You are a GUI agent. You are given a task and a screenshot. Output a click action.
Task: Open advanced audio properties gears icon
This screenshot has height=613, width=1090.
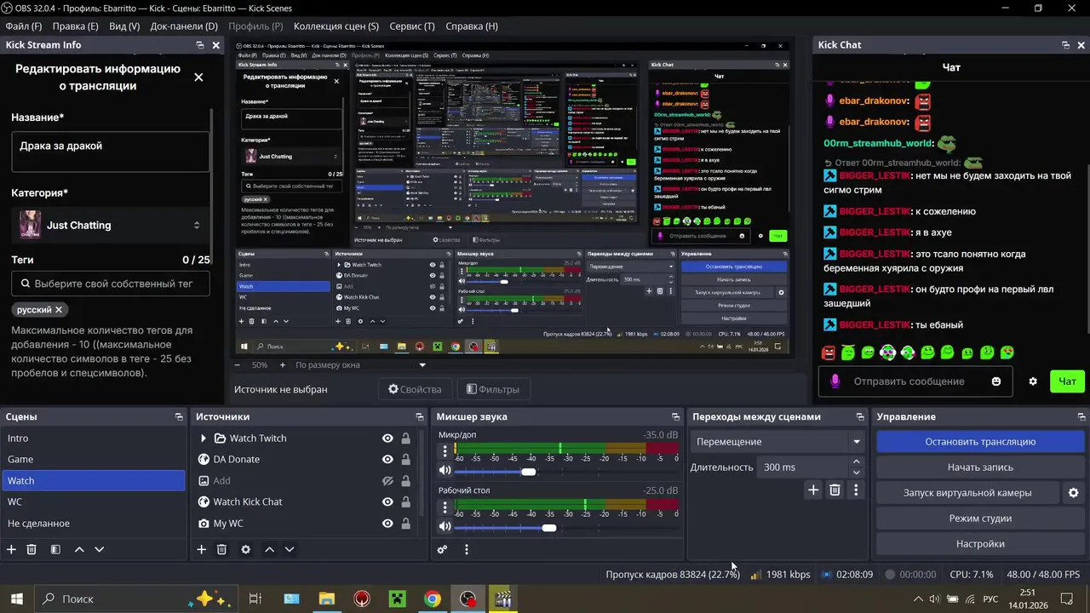(442, 549)
